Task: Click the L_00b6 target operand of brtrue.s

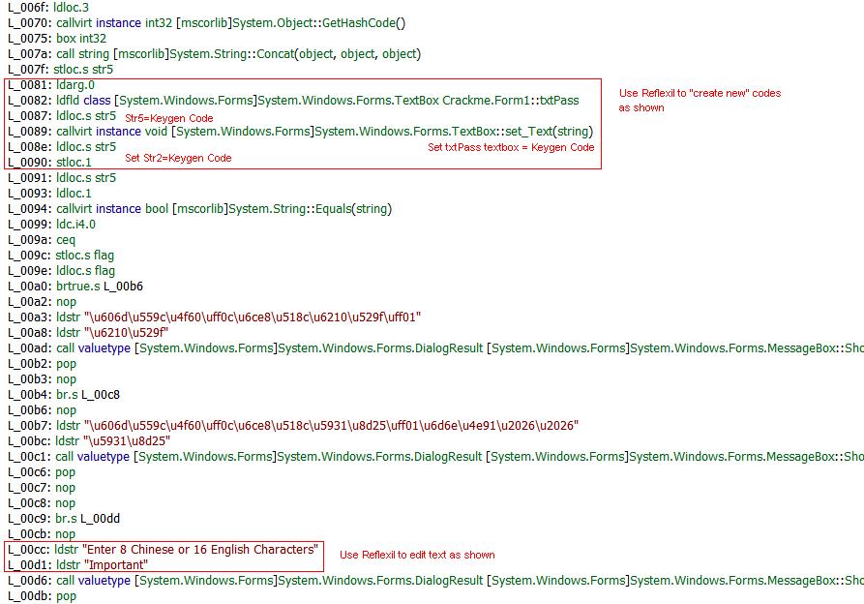Action: 123,286
